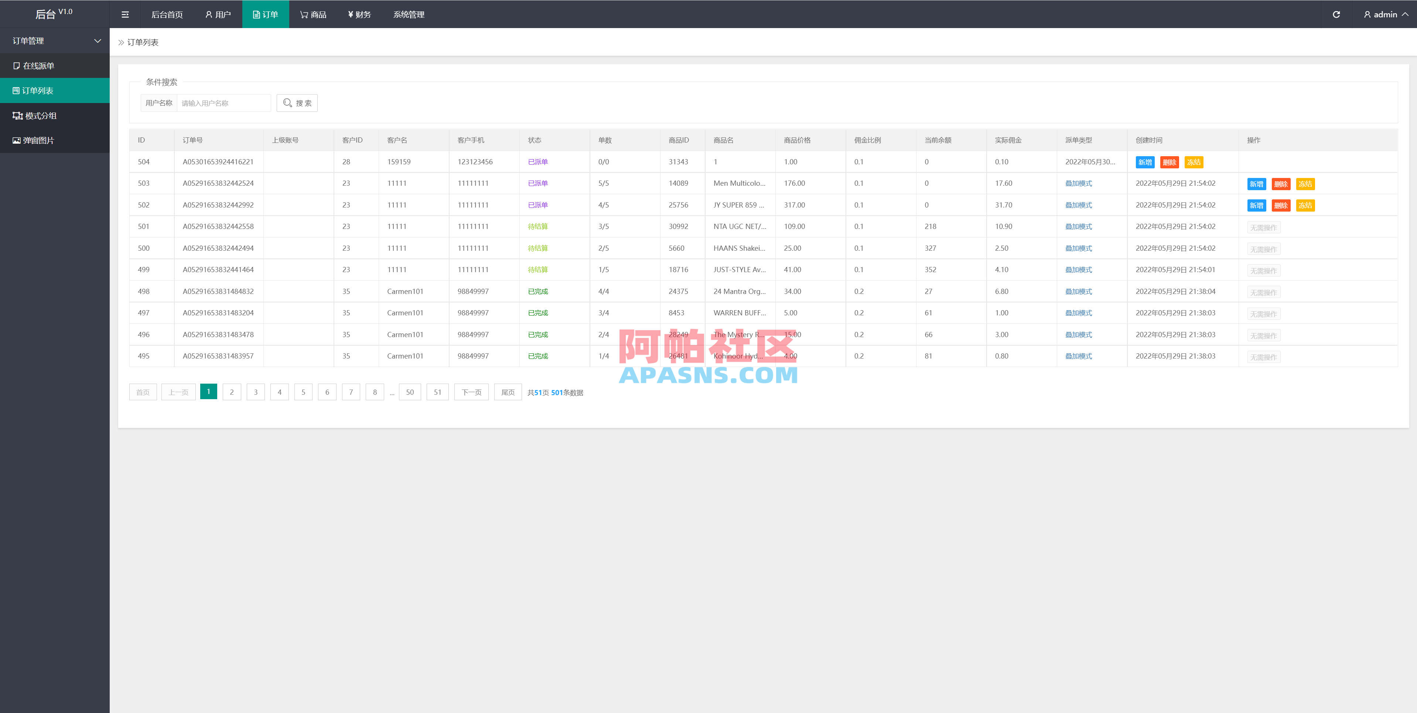The height and width of the screenshot is (713, 1417).
Task: Go to 后台首页 tab
Action: [167, 14]
